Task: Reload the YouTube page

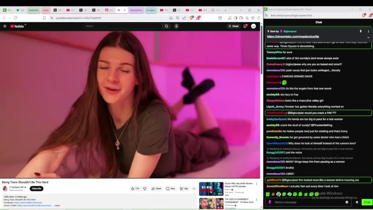Action: pos(15,18)
